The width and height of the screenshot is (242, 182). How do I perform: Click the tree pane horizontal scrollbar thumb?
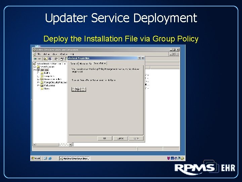point(47,145)
